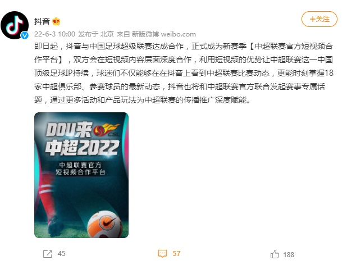Screen dimensions: 347x265
Task: Open the post timestamp 22-6-3 10:00
Action: 54,34
